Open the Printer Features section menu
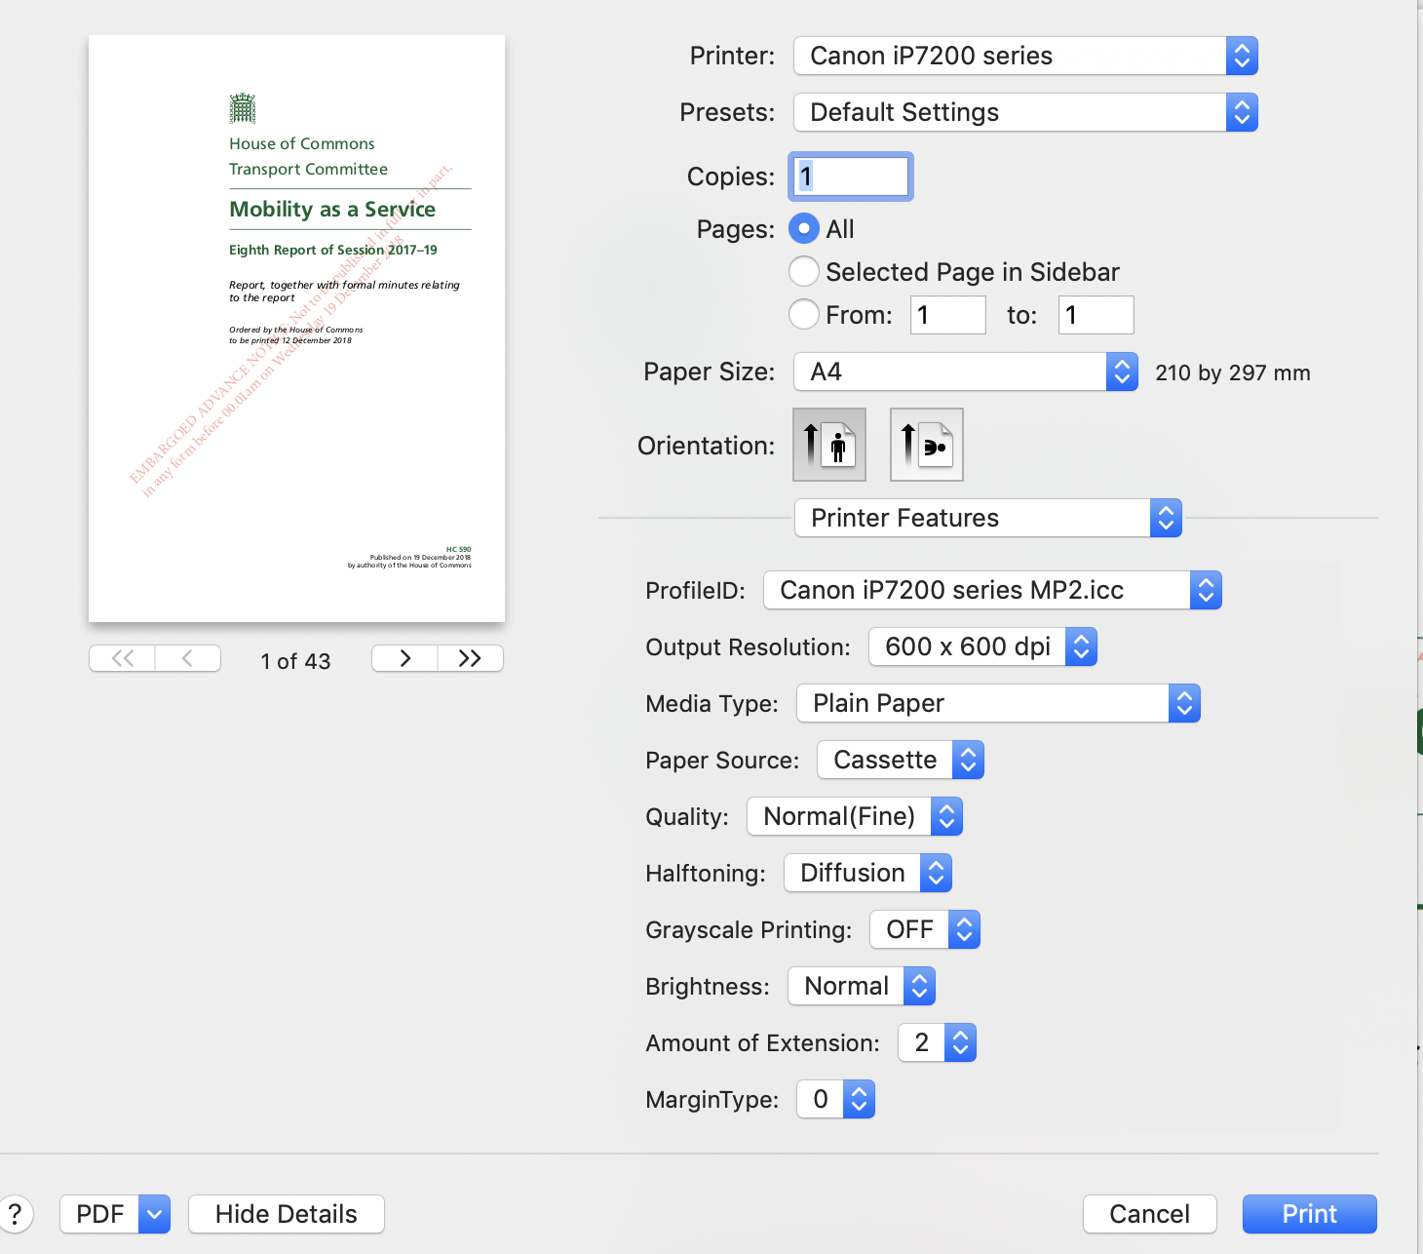Image resolution: width=1423 pixels, height=1254 pixels. click(x=988, y=518)
